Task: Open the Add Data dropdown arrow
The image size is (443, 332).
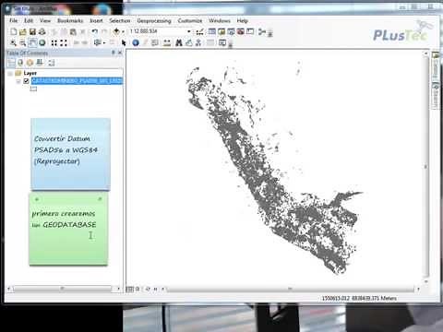Action: click(x=123, y=31)
